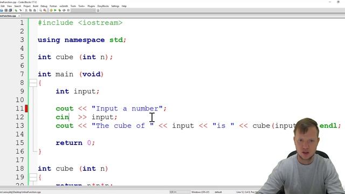Click the 'default' encoding status entry

click(x=218, y=192)
